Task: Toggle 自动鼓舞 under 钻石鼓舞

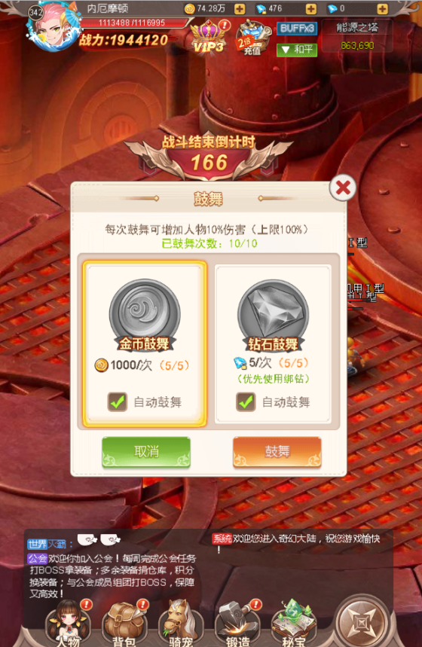Action: 246,401
